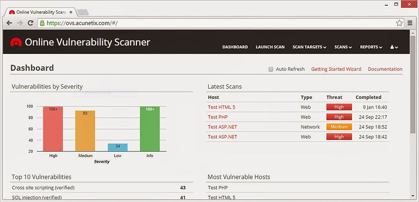Expand the Scans dropdown menu

point(343,47)
